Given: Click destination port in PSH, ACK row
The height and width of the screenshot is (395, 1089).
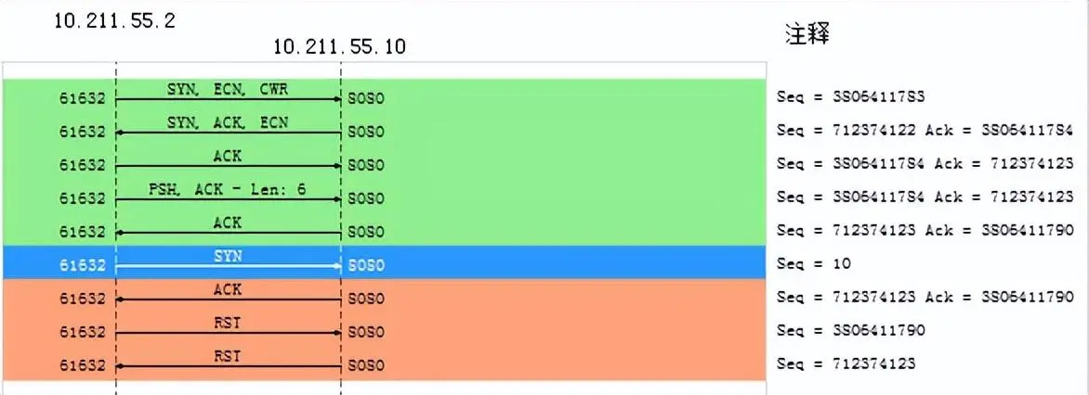Looking at the screenshot, I should pyautogui.click(x=365, y=198).
